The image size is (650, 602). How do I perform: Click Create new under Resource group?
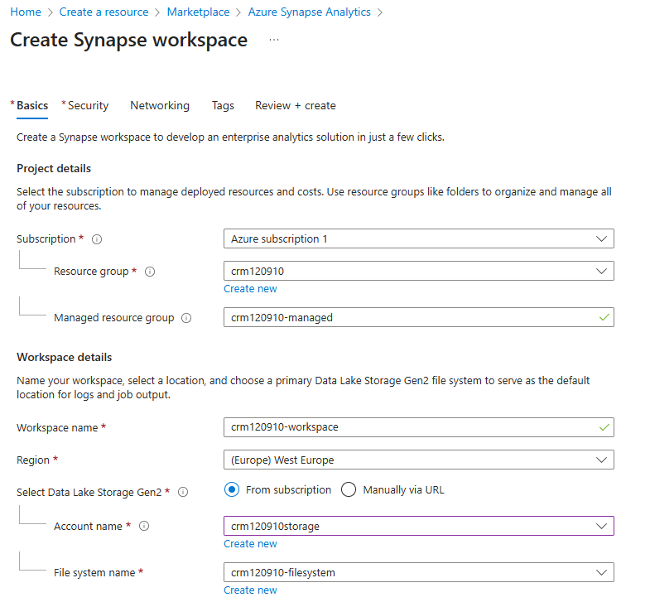[x=250, y=289]
